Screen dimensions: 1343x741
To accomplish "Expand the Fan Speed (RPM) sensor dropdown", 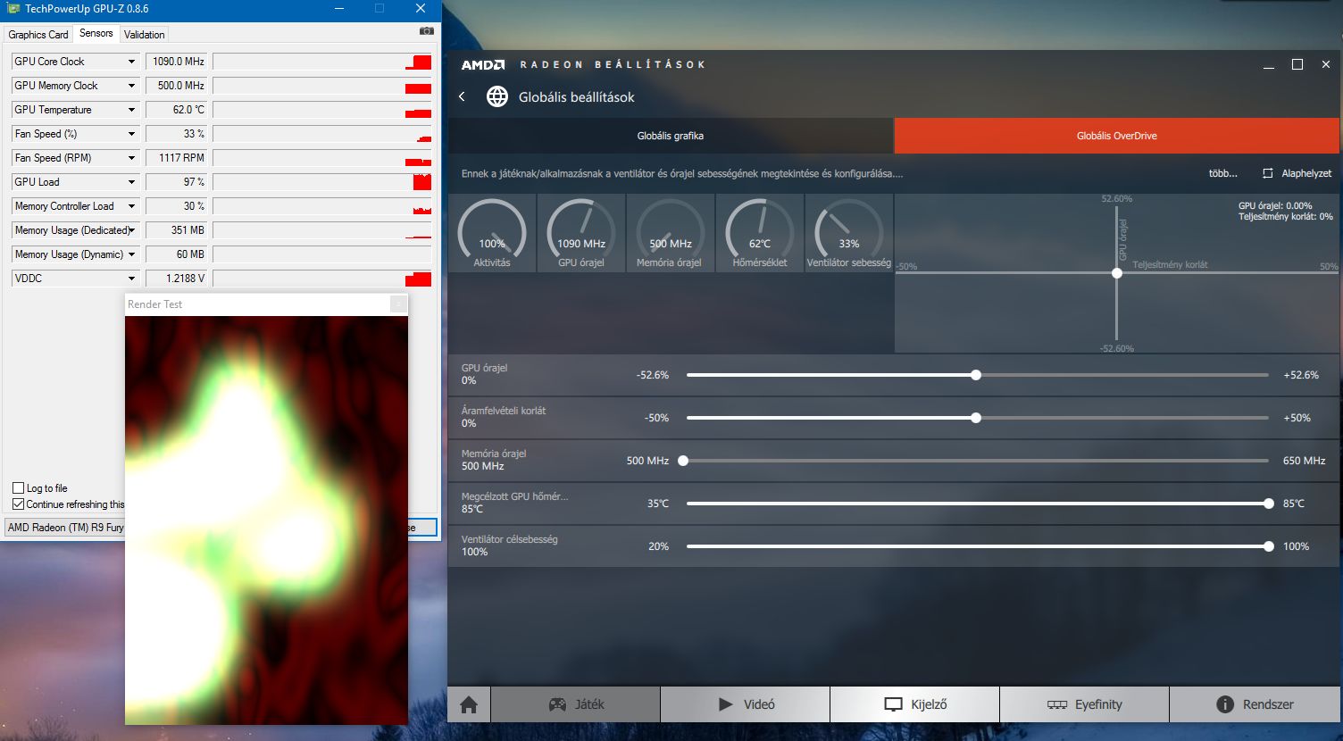I will click(x=131, y=158).
